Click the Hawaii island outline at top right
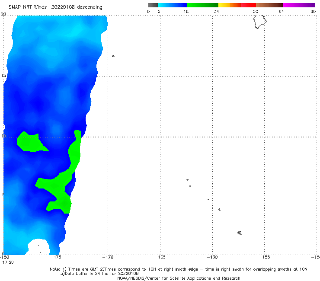320x281 pixels. pyautogui.click(x=260, y=22)
